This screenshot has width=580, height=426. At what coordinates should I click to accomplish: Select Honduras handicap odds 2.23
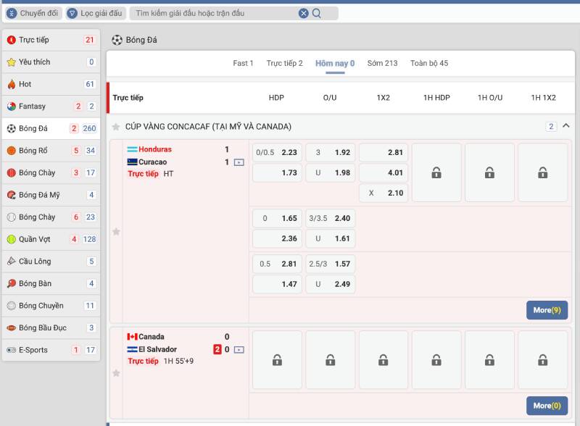(277, 153)
